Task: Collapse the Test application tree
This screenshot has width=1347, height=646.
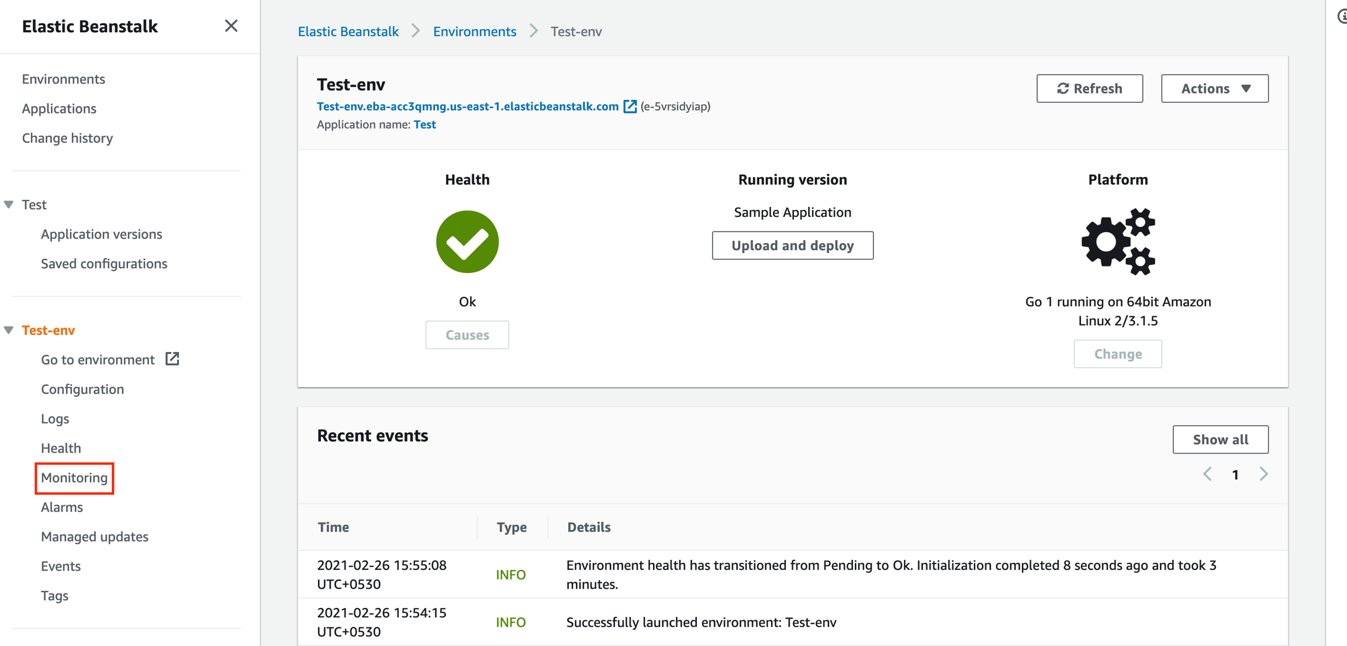Action: pos(9,205)
